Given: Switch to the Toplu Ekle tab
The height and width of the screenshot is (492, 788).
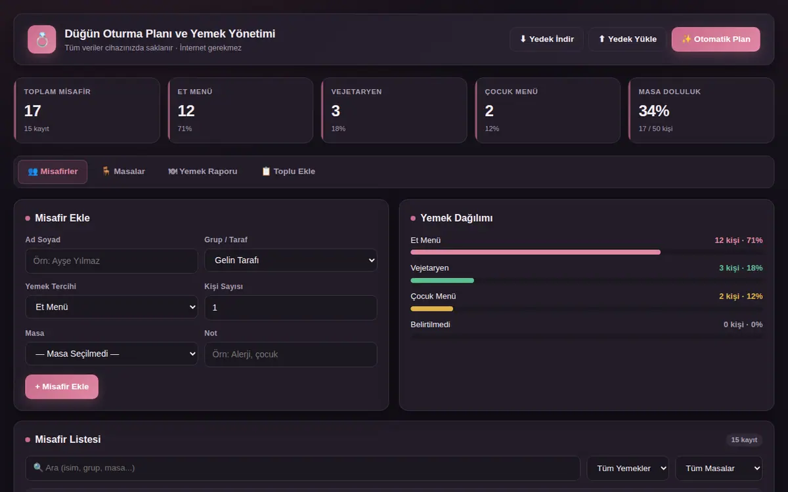Looking at the screenshot, I should (288, 172).
